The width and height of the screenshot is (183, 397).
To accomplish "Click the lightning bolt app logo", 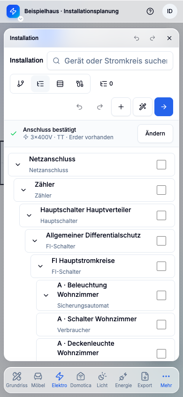I will [13, 11].
